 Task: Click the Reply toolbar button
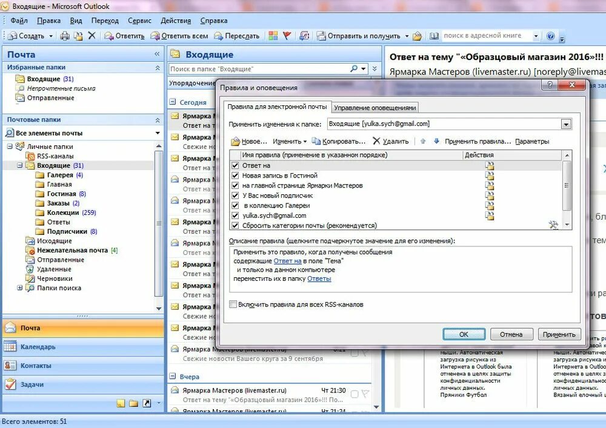point(124,36)
